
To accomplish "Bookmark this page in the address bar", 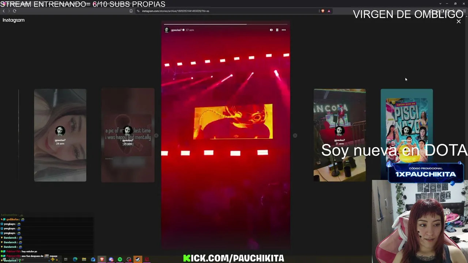I will click(x=131, y=11).
